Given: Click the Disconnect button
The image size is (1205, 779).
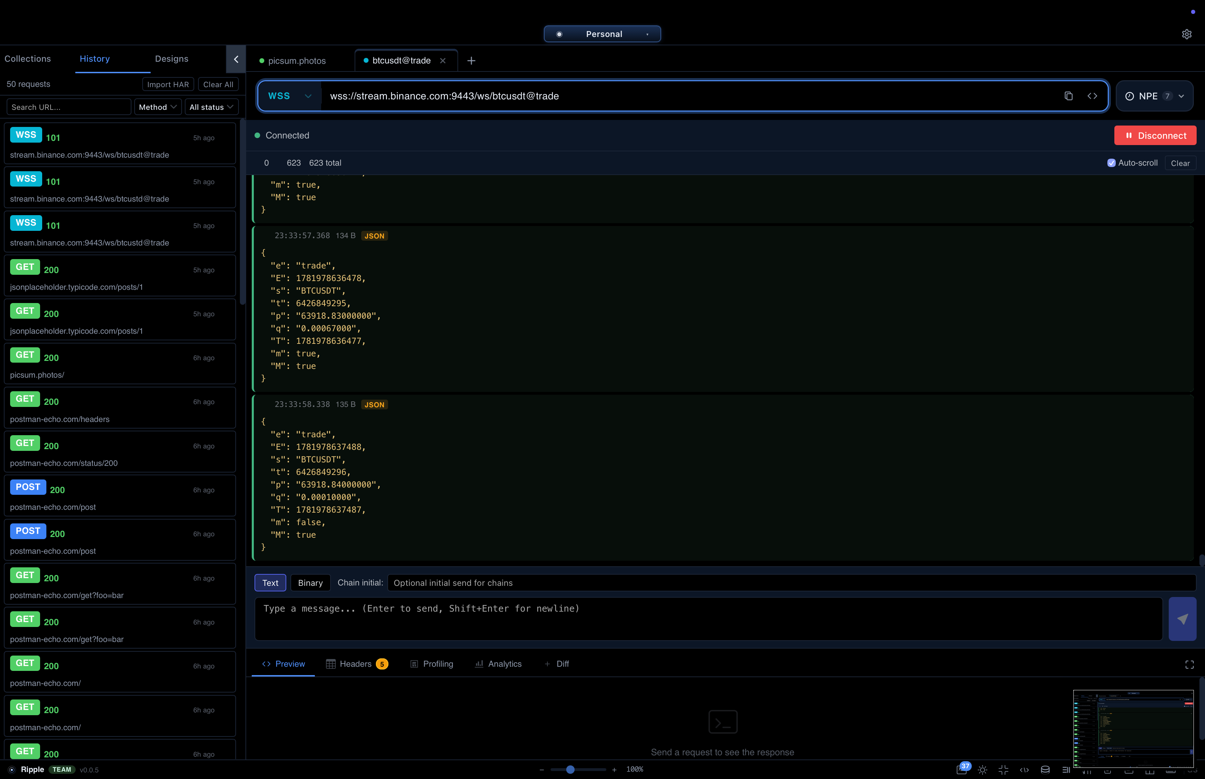Looking at the screenshot, I should (1155, 136).
